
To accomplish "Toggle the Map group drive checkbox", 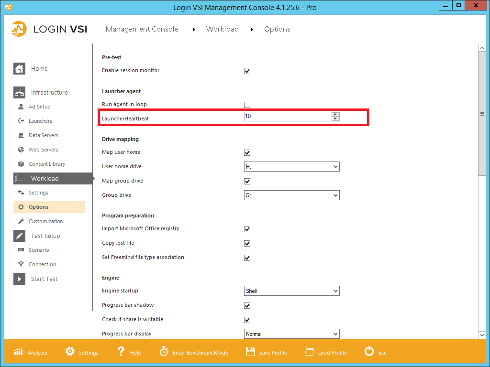I will pyautogui.click(x=247, y=181).
